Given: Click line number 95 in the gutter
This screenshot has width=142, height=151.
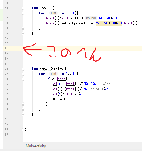Looking at the screenshot, I should tap(6, 135).
